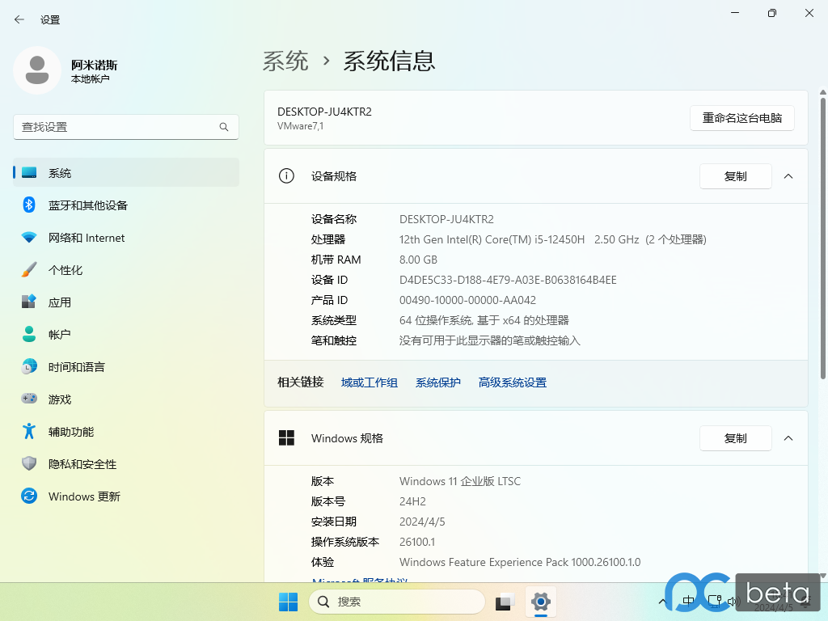Image resolution: width=828 pixels, height=621 pixels.
Task: Open the 高级系统设置 link
Action: click(x=512, y=382)
